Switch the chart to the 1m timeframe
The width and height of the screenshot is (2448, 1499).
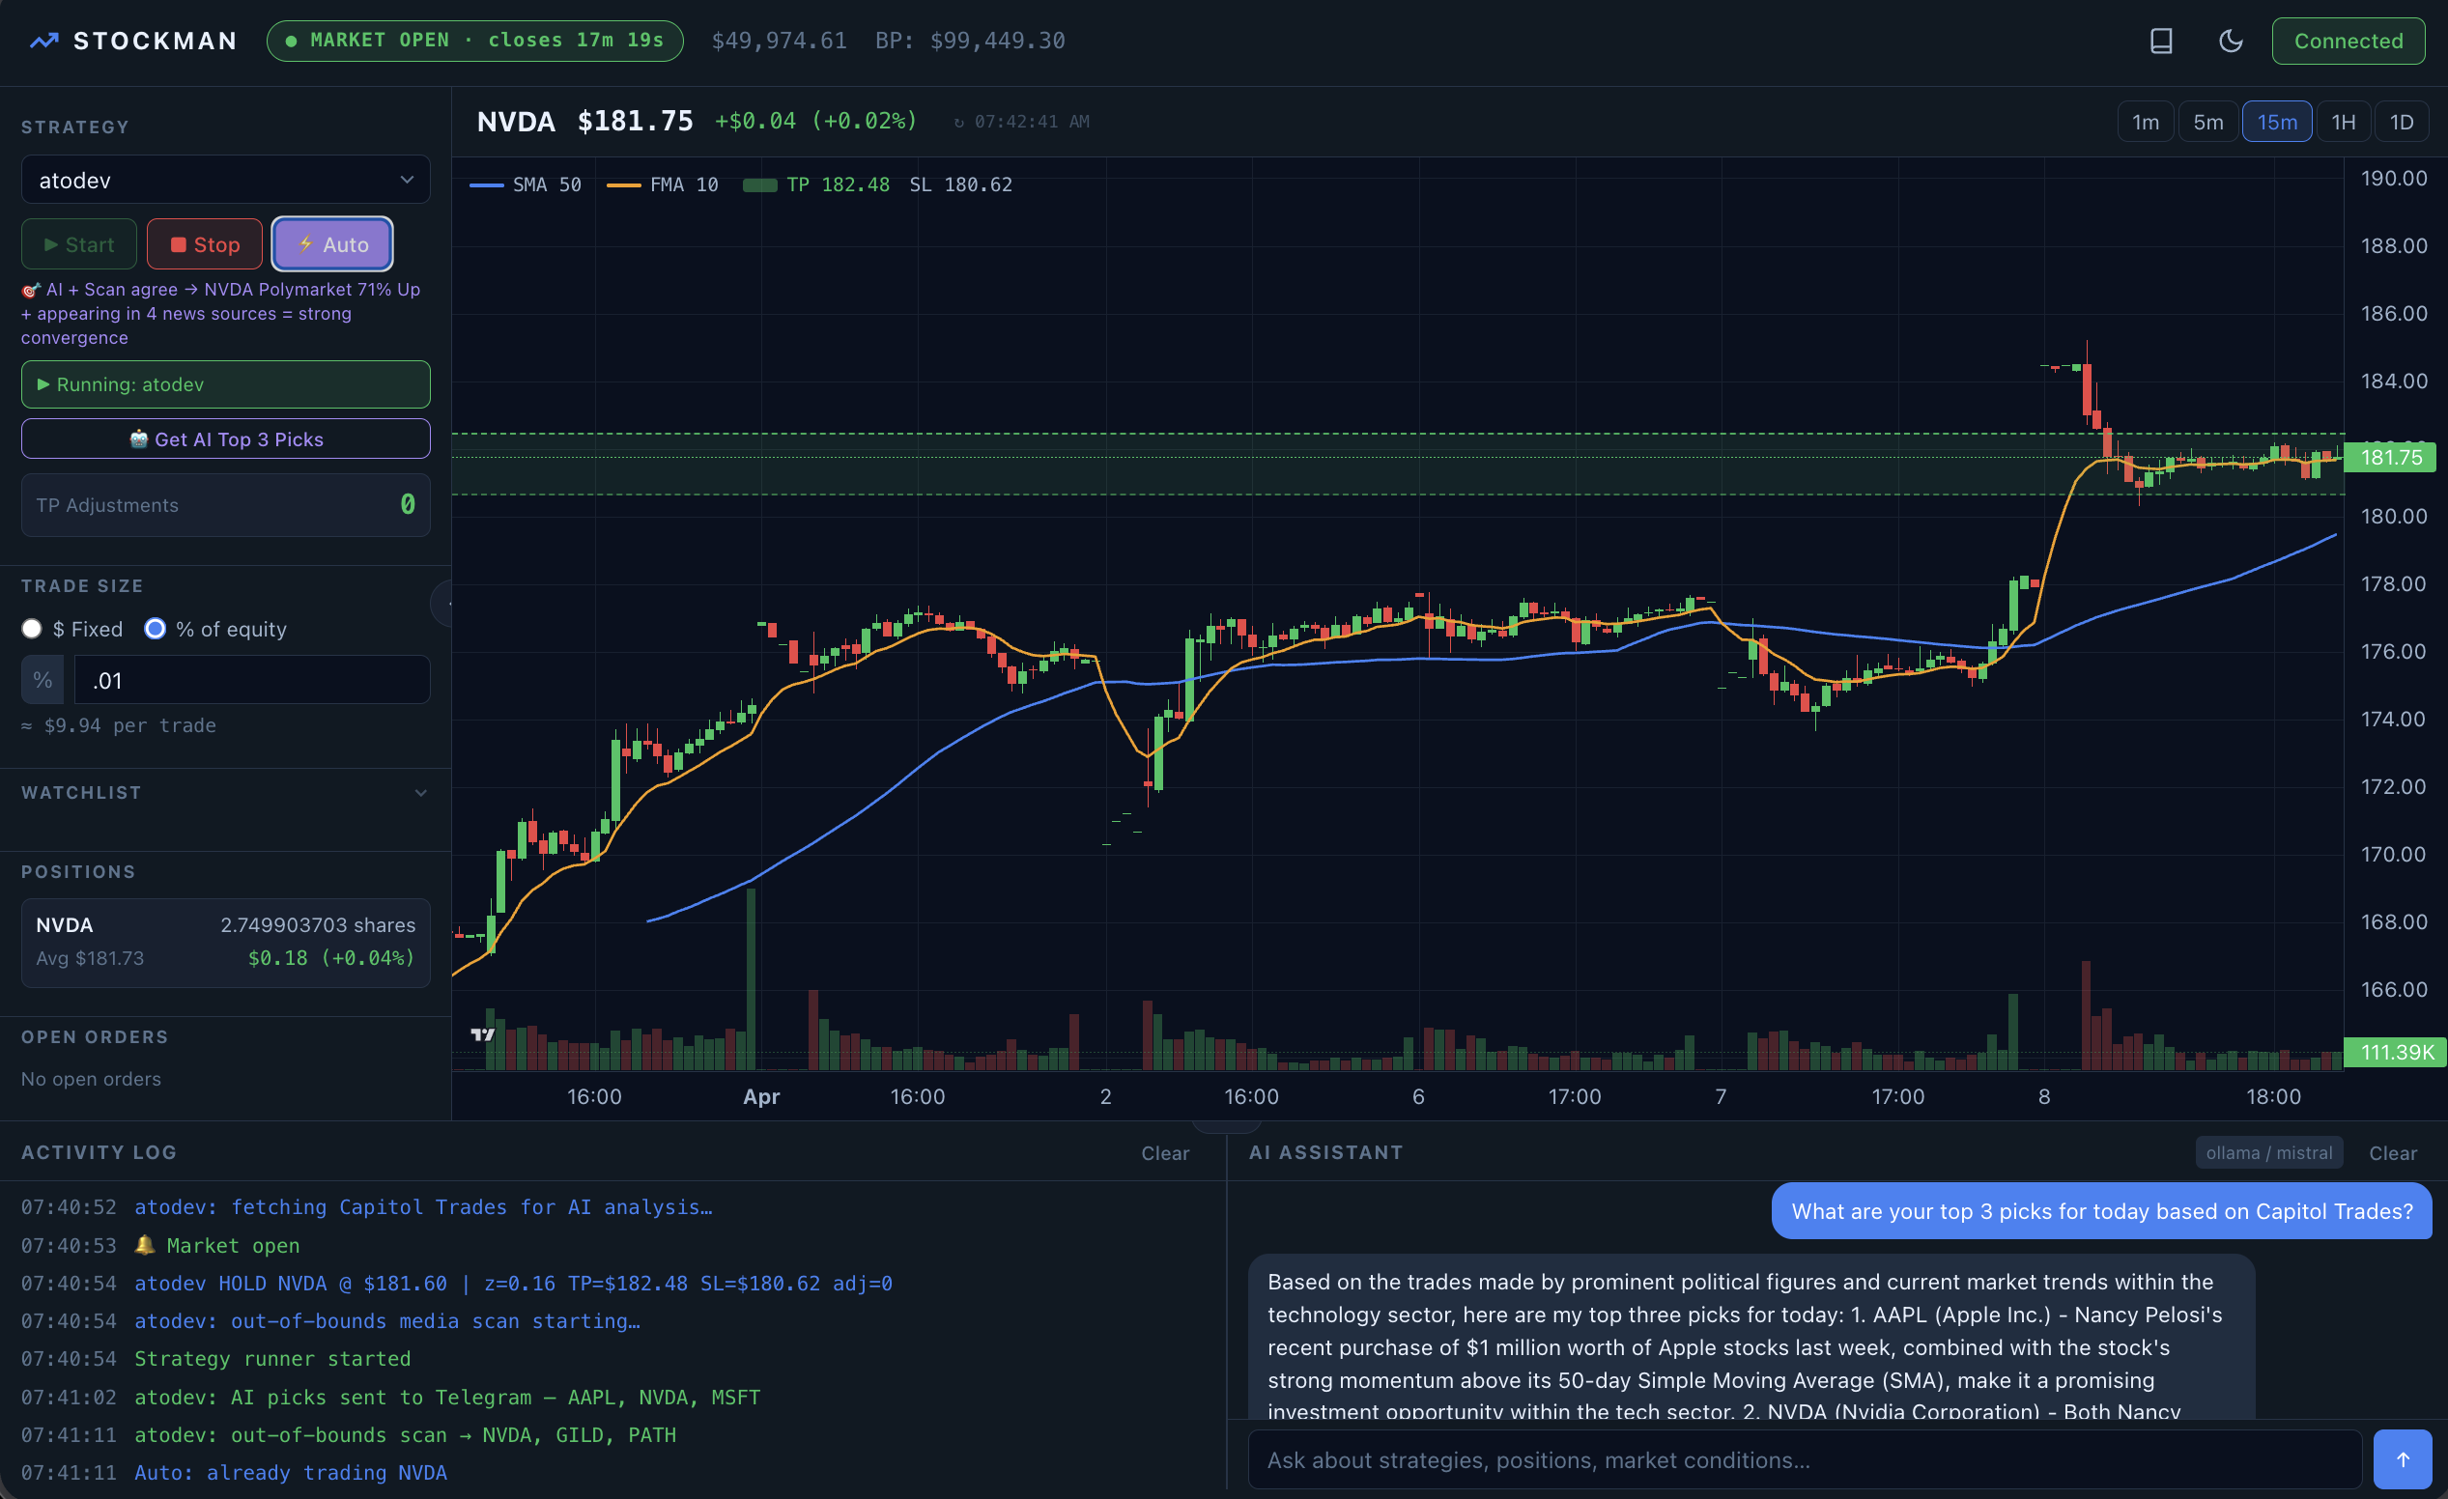(x=2145, y=121)
